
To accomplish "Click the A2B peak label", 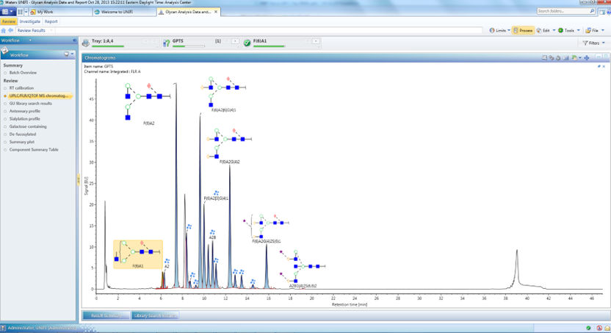I will (212, 237).
